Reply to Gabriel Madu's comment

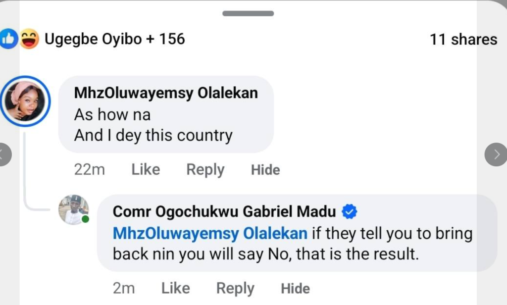[x=235, y=288]
